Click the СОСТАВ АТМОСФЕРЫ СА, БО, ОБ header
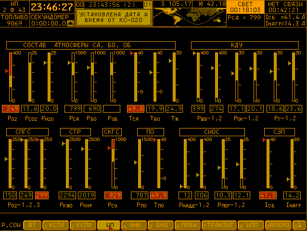307x231 pixels. click(x=91, y=45)
